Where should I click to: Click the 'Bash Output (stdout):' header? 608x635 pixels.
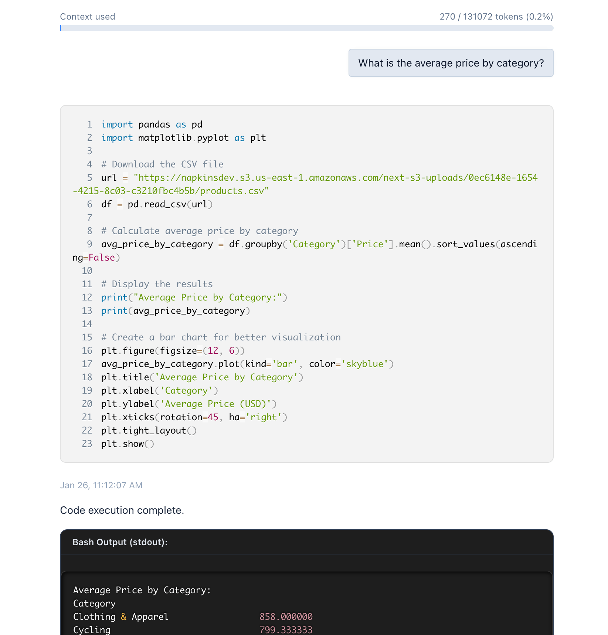120,542
